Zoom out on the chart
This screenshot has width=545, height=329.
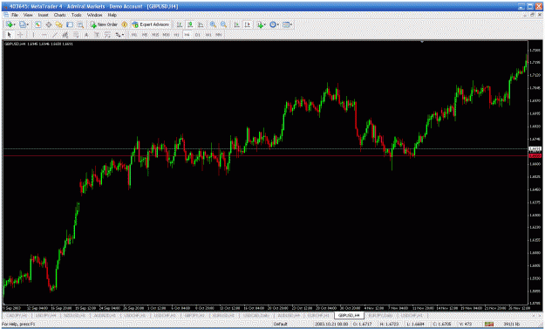pos(223,24)
